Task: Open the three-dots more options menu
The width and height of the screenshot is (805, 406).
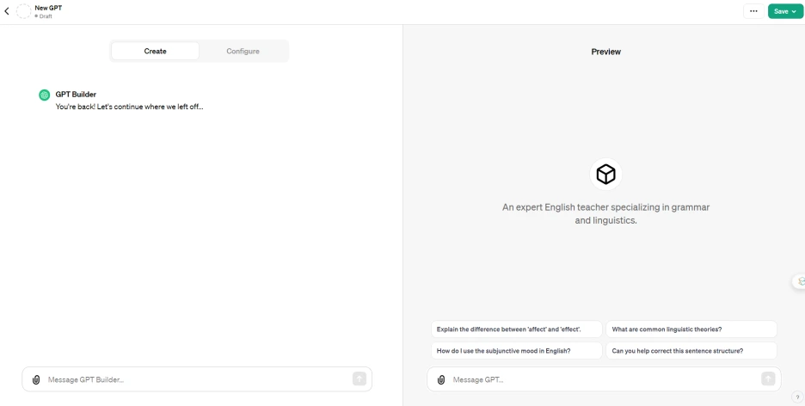Action: point(753,11)
